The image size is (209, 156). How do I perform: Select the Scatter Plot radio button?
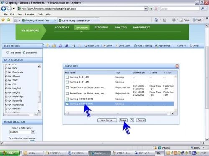click(24, 52)
